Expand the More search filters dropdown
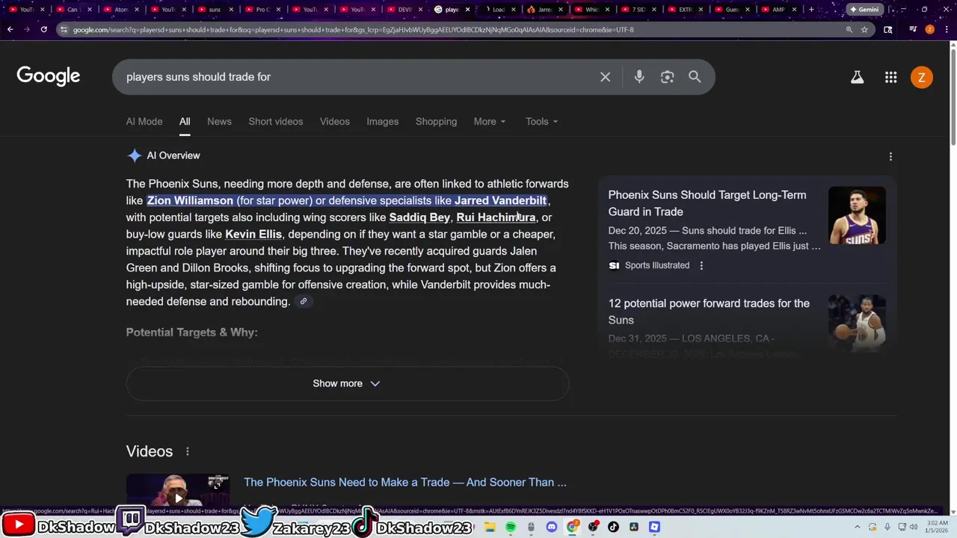The image size is (957, 538). pyautogui.click(x=490, y=121)
